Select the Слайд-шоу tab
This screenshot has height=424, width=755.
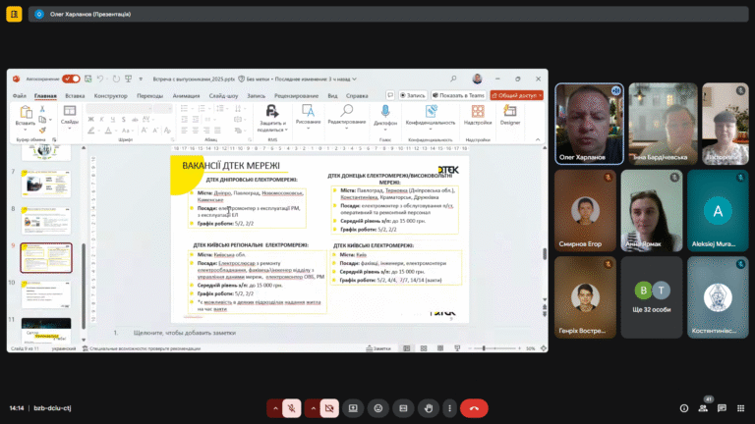[223, 95]
